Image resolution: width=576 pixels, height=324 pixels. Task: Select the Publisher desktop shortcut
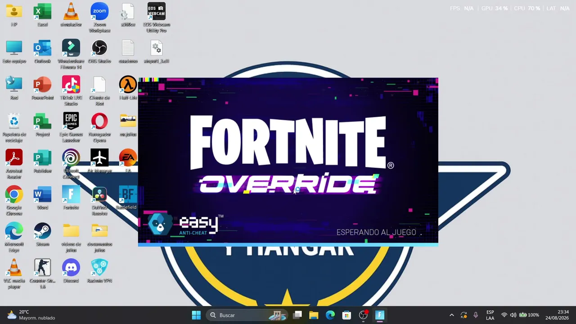coord(42,161)
